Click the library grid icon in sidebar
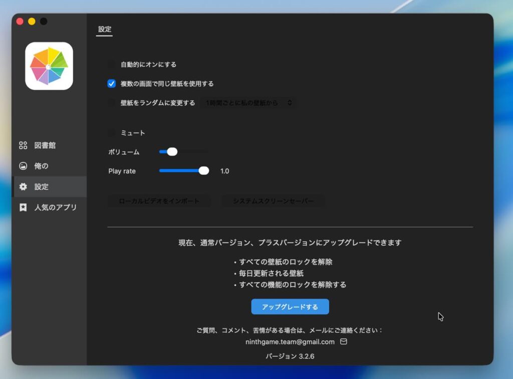The height and width of the screenshot is (379, 513). [x=23, y=145]
